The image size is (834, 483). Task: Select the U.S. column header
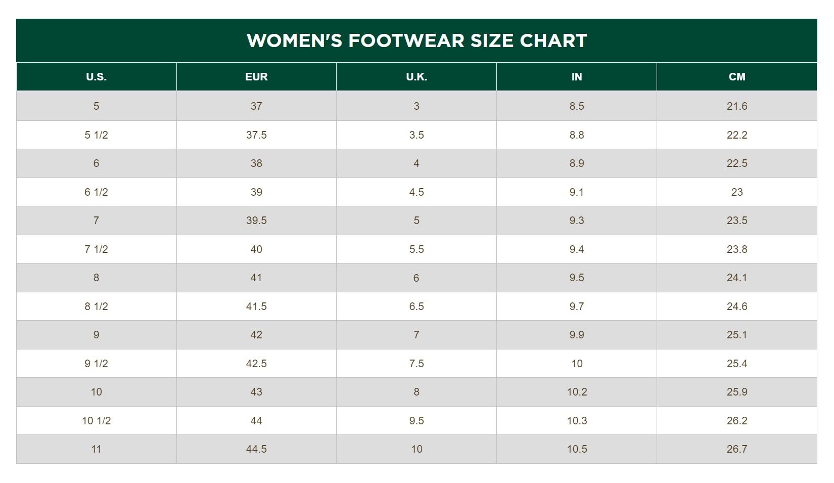tap(96, 77)
